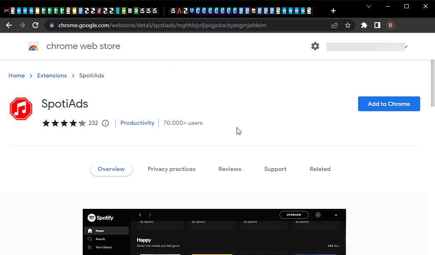Viewport: 435px width, 255px height.
Task: Open the Related tab
Action: point(320,169)
